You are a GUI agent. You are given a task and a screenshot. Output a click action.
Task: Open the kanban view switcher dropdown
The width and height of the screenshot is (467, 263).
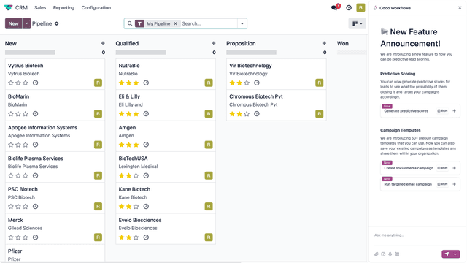[x=357, y=23]
